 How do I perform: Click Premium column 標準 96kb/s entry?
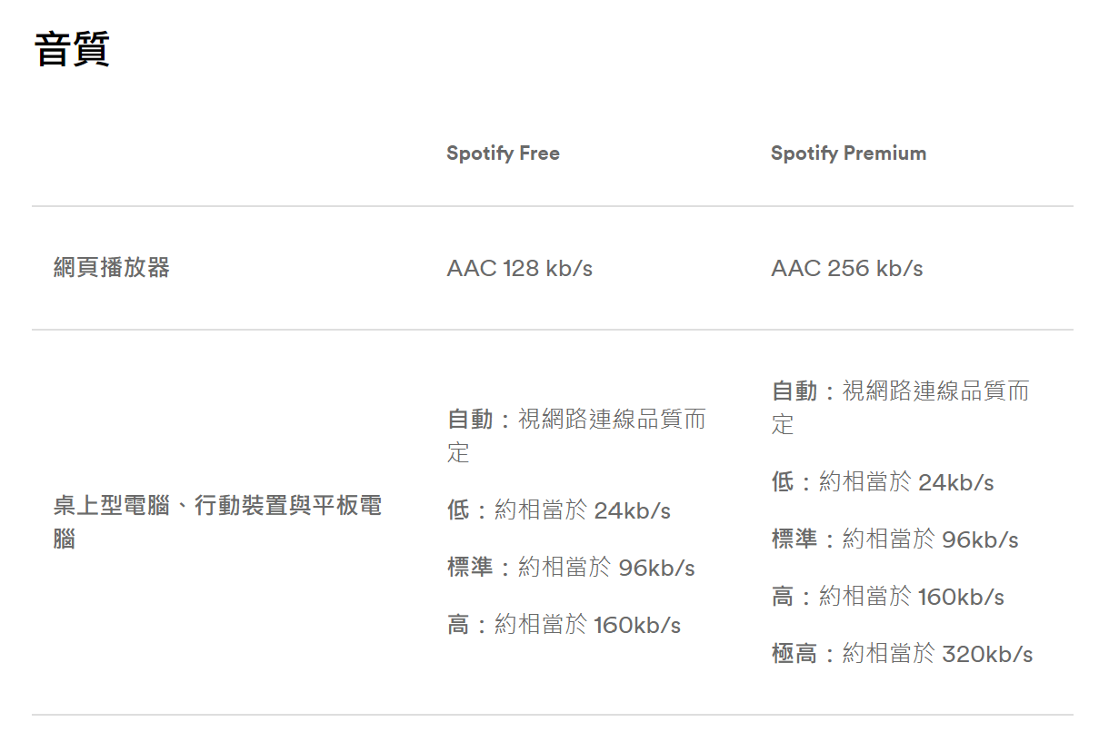tap(894, 539)
